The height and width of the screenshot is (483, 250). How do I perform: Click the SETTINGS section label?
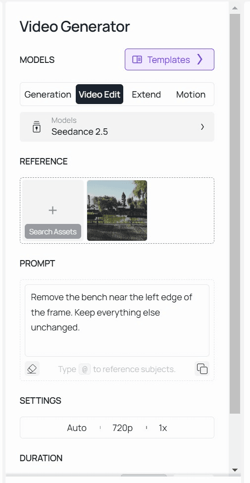40,400
